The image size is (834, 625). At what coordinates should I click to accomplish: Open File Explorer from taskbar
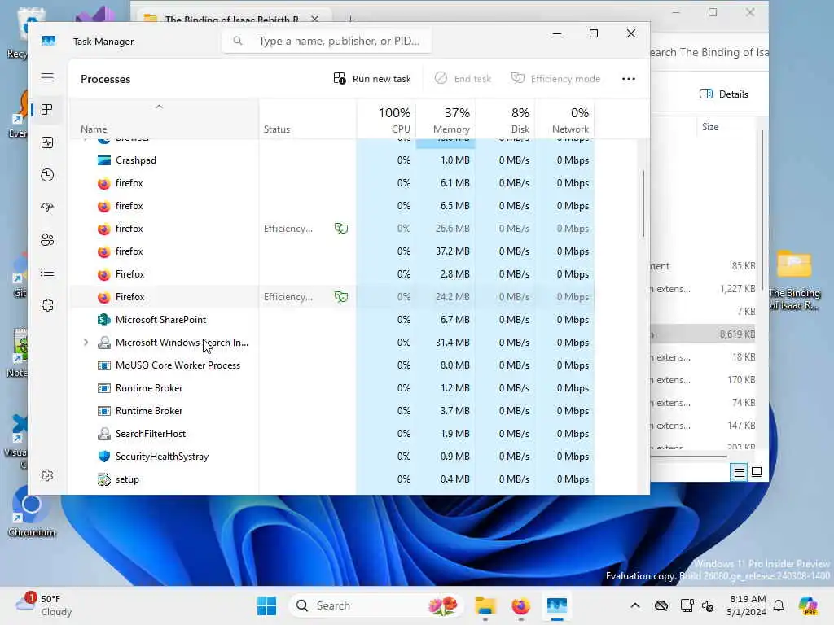tap(485, 605)
